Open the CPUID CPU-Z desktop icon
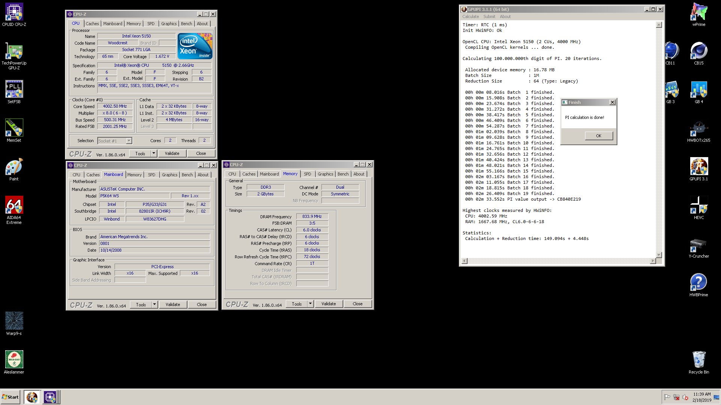Image resolution: width=721 pixels, height=405 pixels. click(14, 15)
